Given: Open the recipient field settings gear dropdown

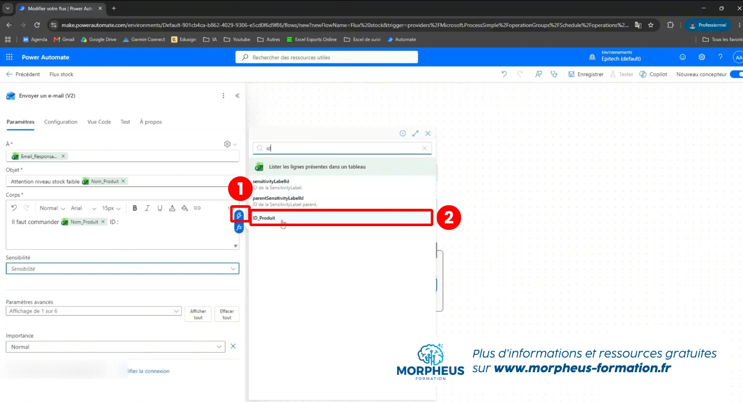Looking at the screenshot, I should click(230, 144).
